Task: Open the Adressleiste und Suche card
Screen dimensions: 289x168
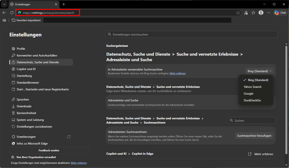Action: click(191, 102)
